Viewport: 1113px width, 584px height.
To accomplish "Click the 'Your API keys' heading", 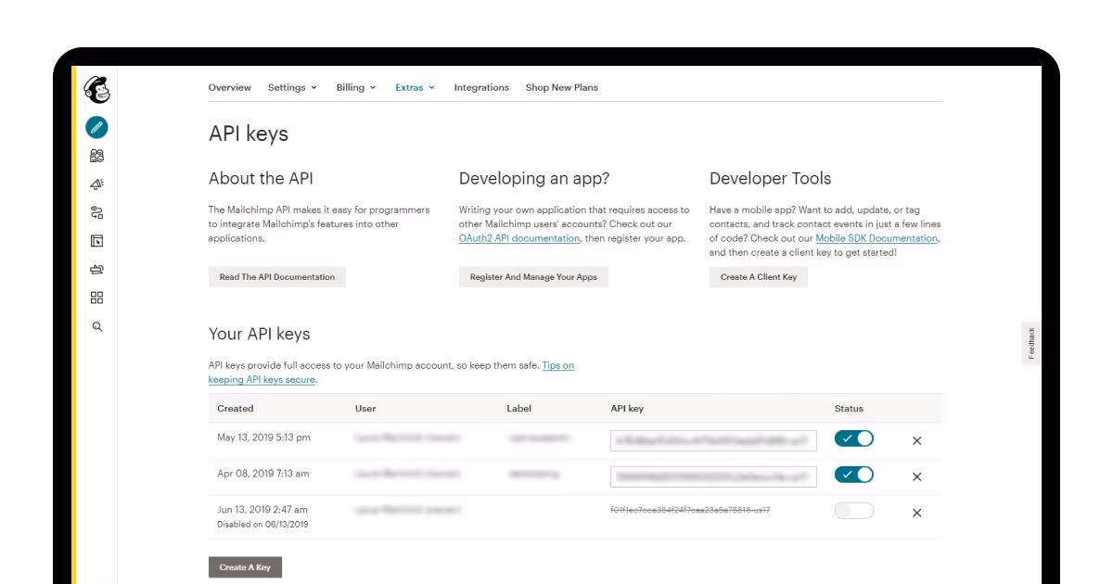I will click(260, 334).
